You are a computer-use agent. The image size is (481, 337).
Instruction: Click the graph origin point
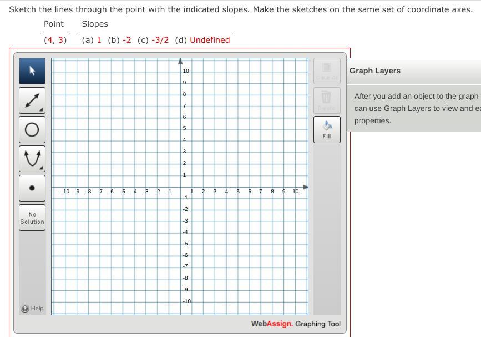click(180, 187)
